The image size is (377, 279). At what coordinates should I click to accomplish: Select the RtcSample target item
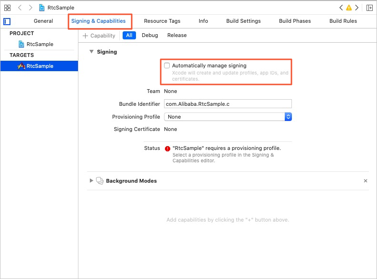tap(39, 66)
